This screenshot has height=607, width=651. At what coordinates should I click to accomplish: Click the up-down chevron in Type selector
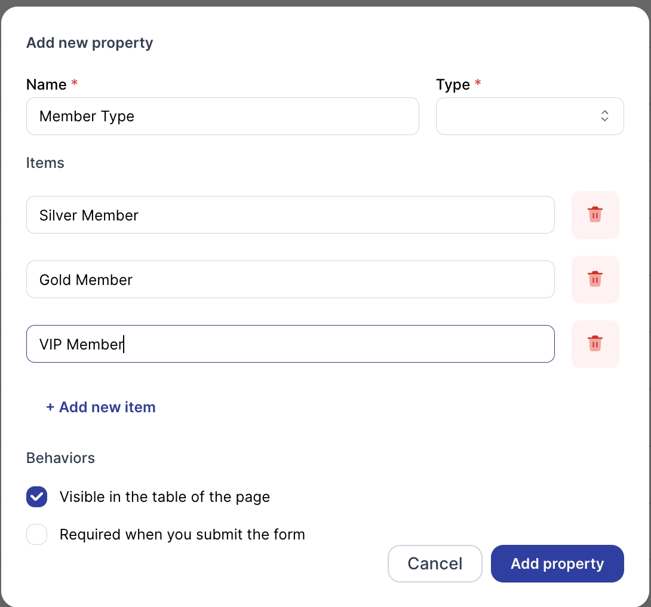click(x=604, y=117)
